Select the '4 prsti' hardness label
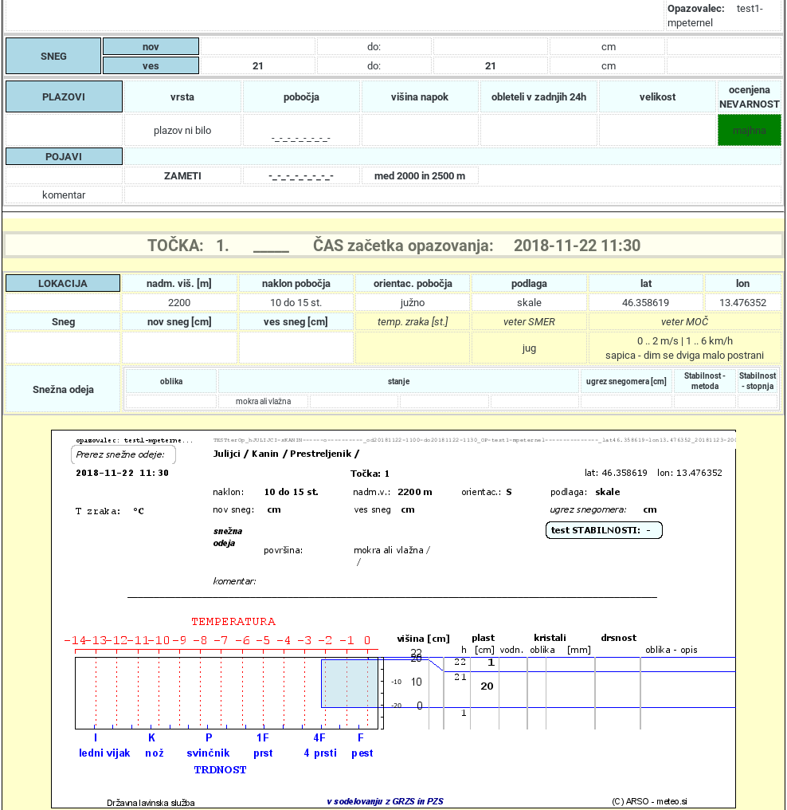 [320, 753]
